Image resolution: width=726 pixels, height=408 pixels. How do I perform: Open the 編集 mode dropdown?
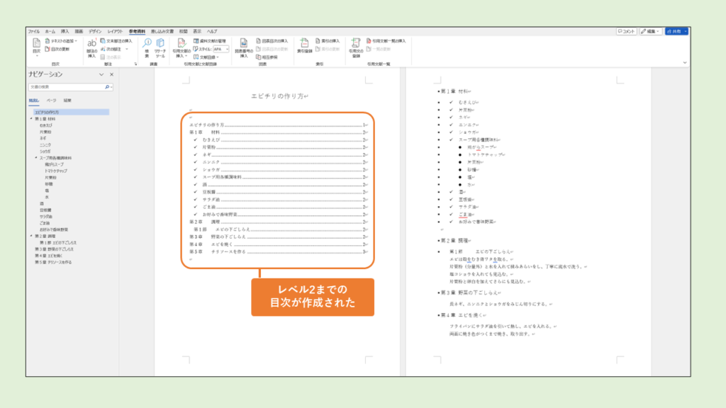pos(650,31)
